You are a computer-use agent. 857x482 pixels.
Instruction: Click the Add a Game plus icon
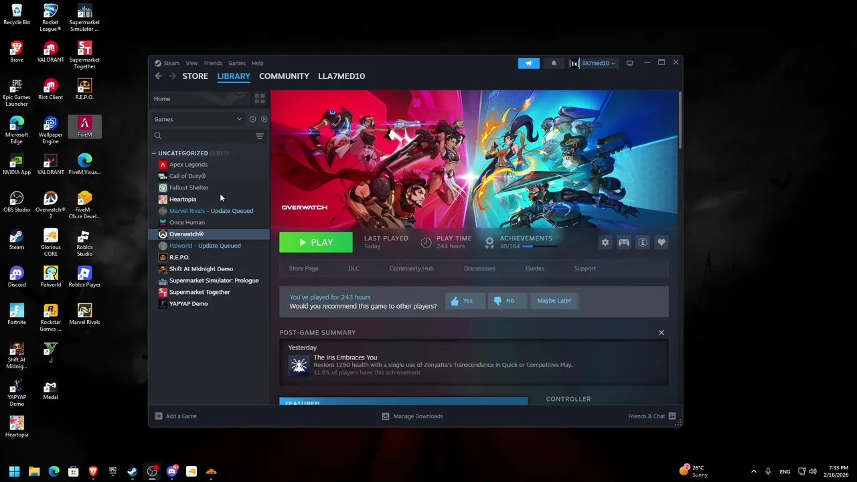(159, 416)
